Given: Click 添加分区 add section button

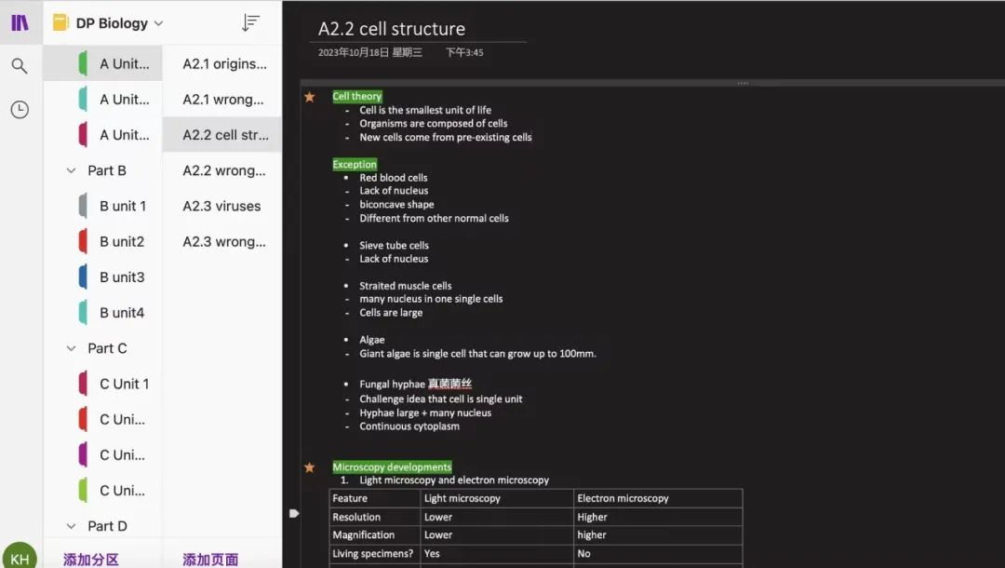Looking at the screenshot, I should click(x=91, y=560).
